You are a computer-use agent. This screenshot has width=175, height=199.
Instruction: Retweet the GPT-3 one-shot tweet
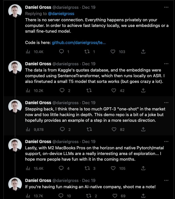pyautogui.click(x=89, y=129)
